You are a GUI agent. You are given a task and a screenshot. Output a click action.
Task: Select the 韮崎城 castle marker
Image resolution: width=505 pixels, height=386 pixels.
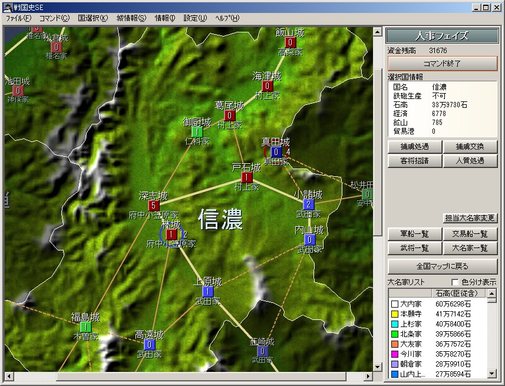click(262, 351)
